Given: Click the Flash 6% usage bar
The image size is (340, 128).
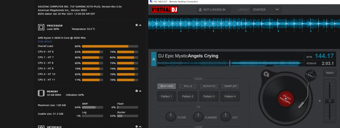Looking at the screenshot, I should (128, 107).
